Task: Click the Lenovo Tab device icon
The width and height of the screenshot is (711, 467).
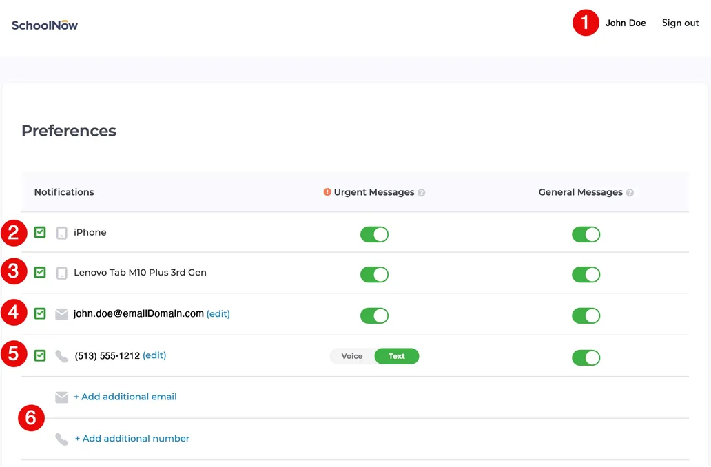Action: [62, 273]
